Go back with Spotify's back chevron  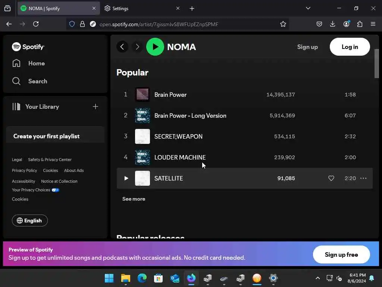pos(122,47)
